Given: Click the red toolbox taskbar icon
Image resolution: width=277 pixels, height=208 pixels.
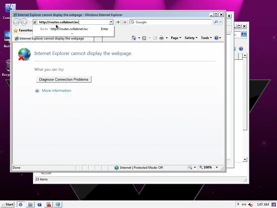Looking at the screenshot, I should click(x=49, y=205).
